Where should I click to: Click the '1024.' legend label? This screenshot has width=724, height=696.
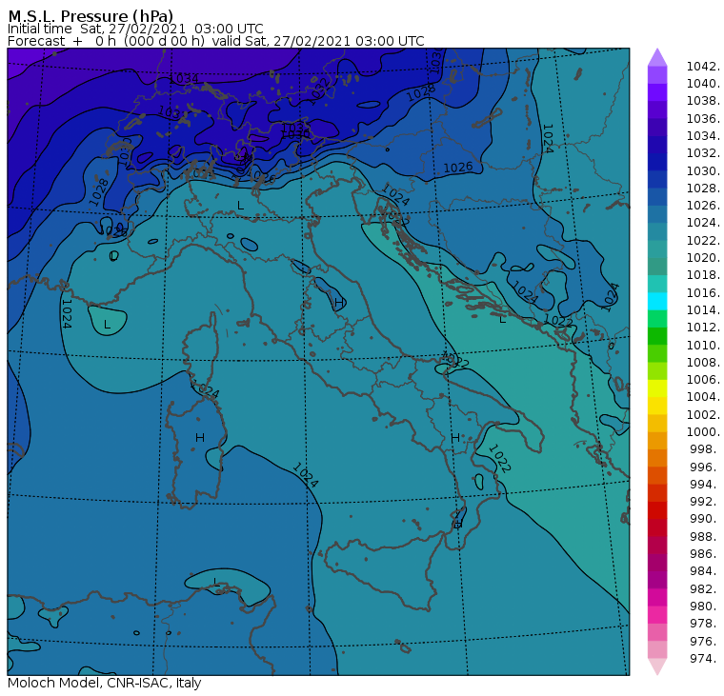coord(703,223)
